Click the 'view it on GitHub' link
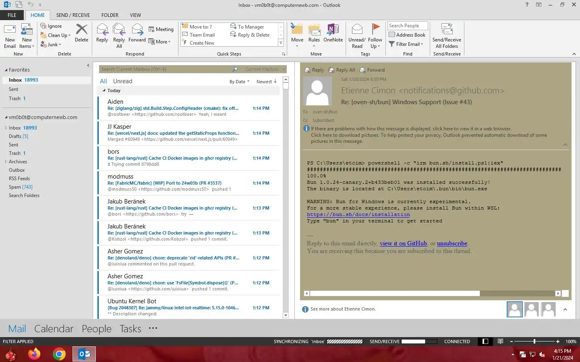580x362 pixels. click(x=403, y=243)
